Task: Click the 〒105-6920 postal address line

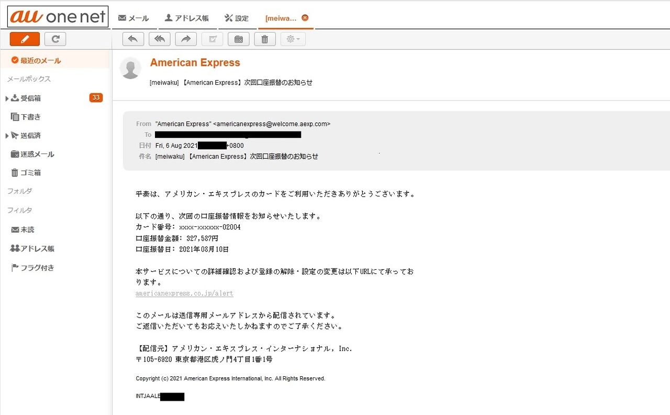Action: click(204, 359)
